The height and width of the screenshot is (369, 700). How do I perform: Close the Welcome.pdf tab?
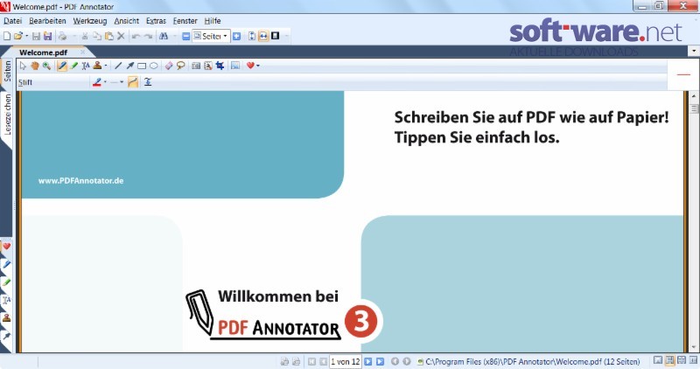(82, 52)
